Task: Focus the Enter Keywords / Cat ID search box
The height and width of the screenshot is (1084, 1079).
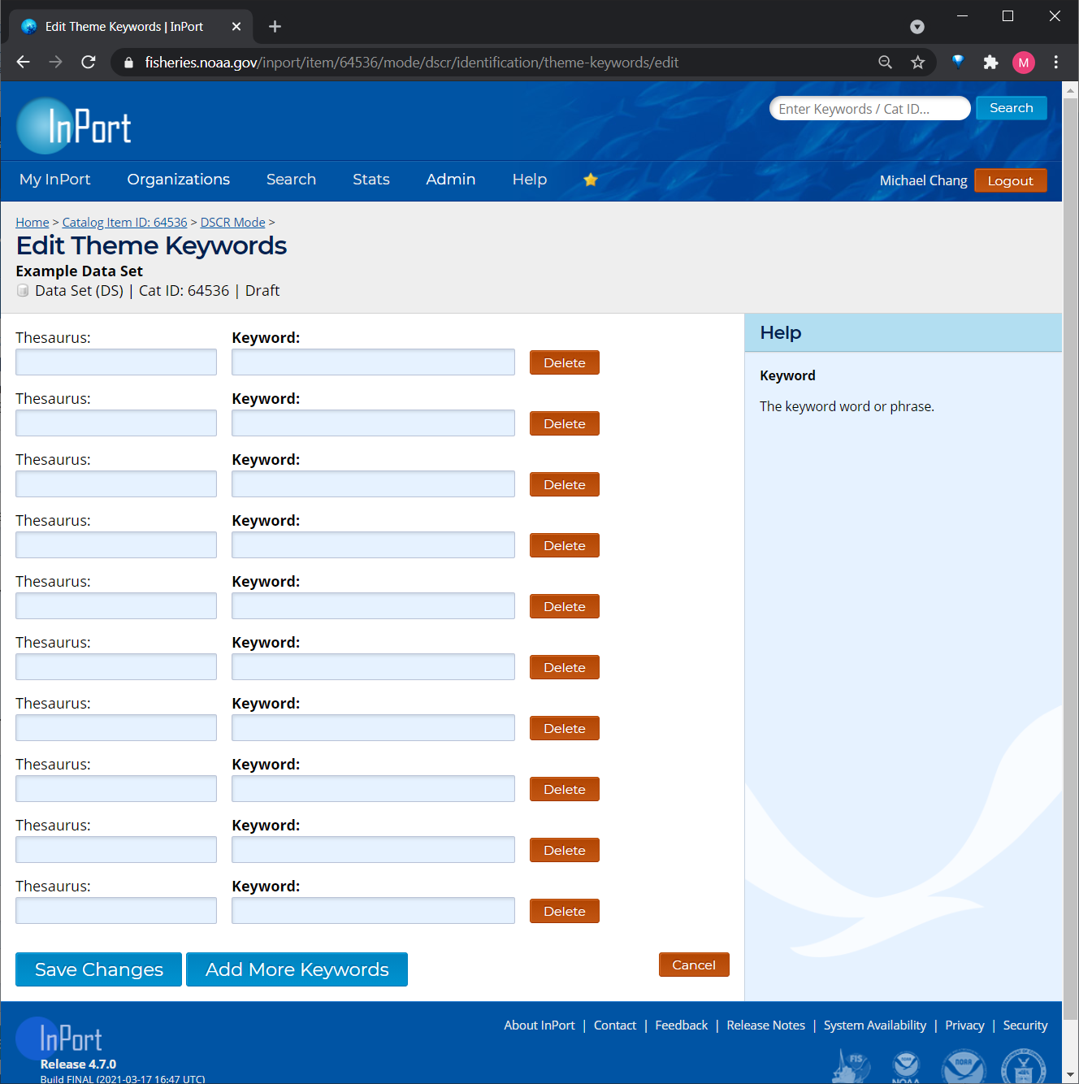Action: pyautogui.click(x=870, y=108)
